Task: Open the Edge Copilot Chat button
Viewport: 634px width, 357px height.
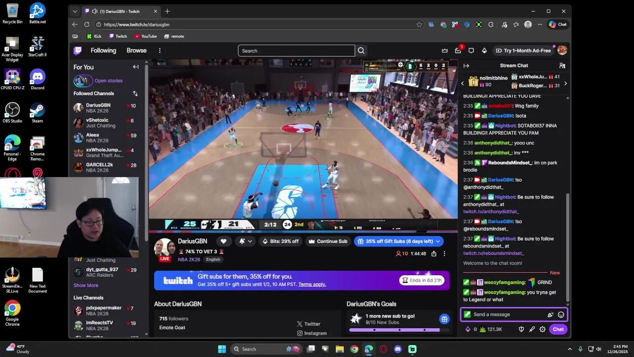Action: (x=558, y=24)
